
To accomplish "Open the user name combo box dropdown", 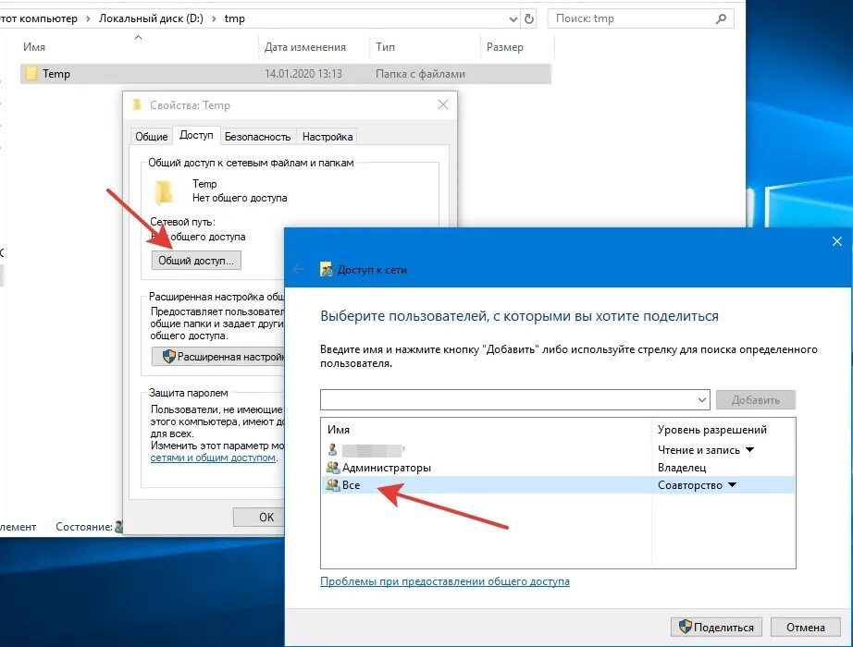I will click(702, 400).
